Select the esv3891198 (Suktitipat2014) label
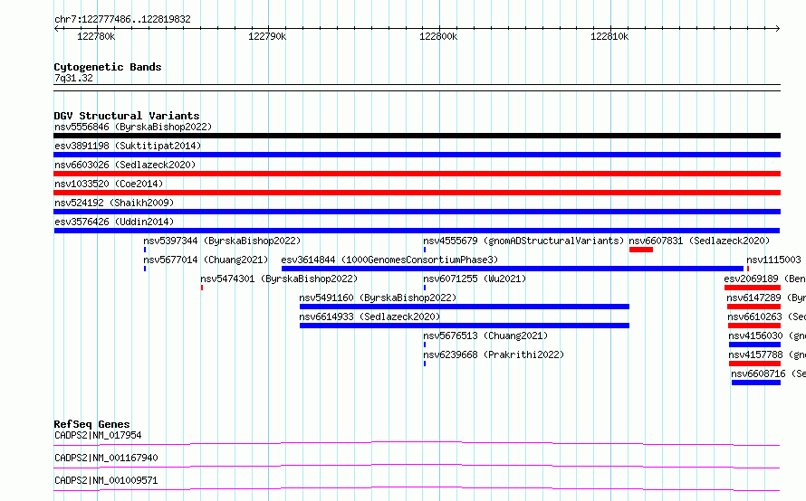806x501 pixels. 128,146
